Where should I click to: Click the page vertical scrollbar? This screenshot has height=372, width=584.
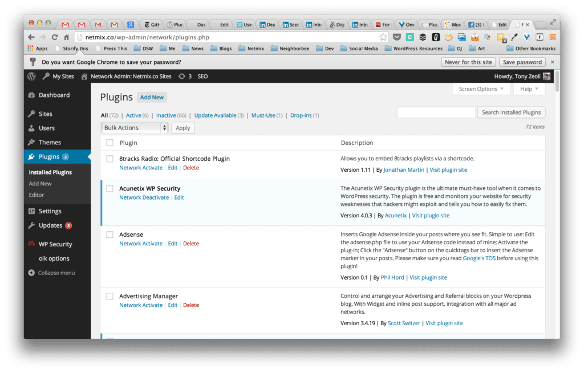557,81
